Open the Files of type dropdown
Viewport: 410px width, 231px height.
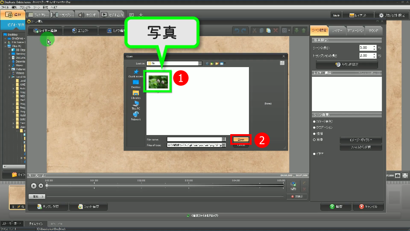(x=224, y=145)
